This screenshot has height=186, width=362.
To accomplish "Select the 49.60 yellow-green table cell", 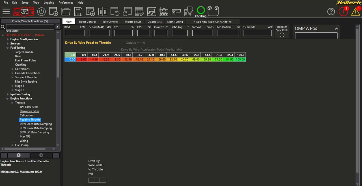I will click(x=196, y=59).
